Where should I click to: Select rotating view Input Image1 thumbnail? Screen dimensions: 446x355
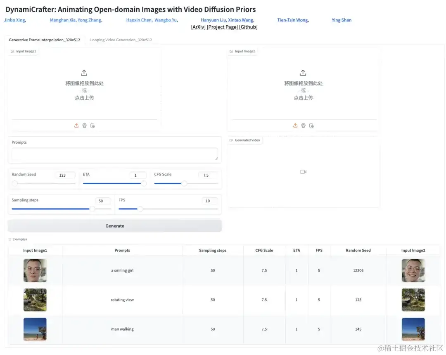(x=35, y=300)
